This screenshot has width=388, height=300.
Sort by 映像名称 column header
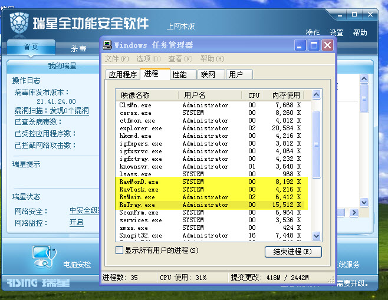click(x=147, y=95)
